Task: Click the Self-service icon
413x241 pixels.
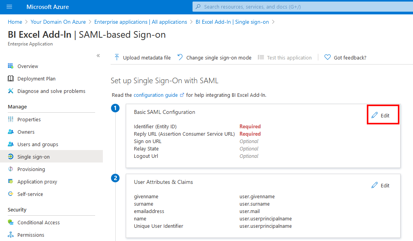Action: pyautogui.click(x=10, y=194)
